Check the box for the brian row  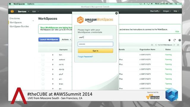click(x=43, y=84)
